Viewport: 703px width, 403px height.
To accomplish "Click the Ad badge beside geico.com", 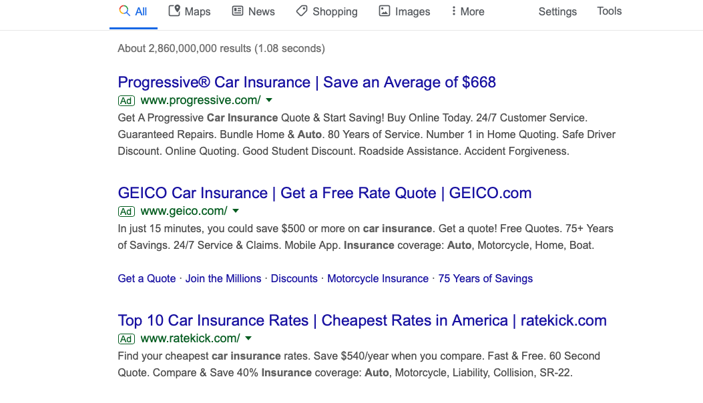I will [126, 212].
